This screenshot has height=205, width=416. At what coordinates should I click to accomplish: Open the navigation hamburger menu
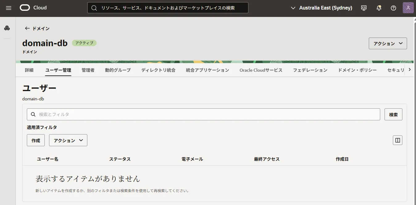coord(8,8)
